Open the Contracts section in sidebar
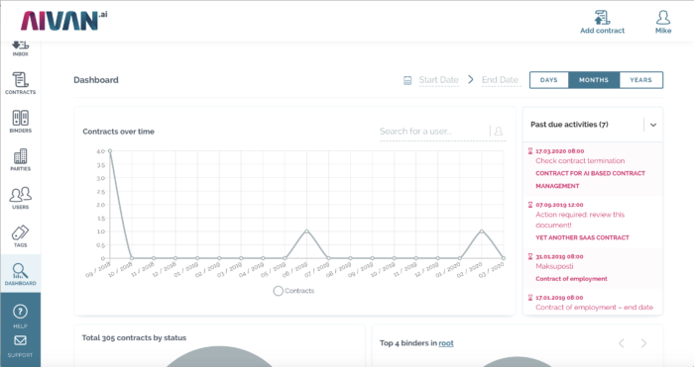Viewport: 694px width, 367px height. pyautogui.click(x=21, y=83)
